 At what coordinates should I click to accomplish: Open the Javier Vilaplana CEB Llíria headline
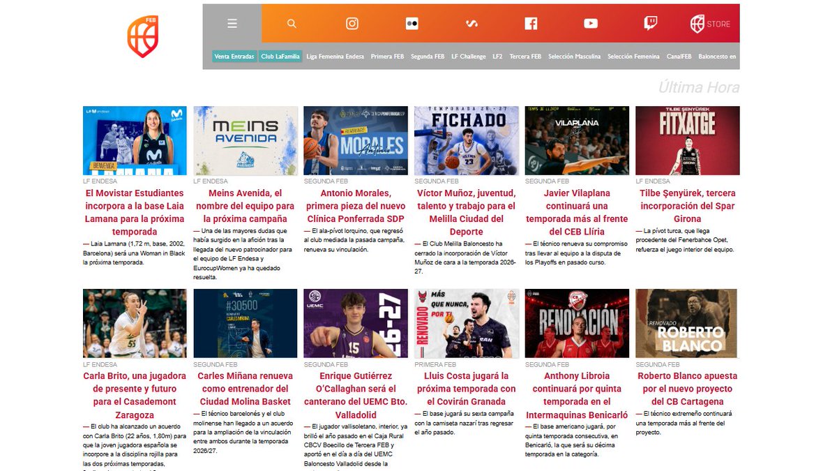[577, 212]
